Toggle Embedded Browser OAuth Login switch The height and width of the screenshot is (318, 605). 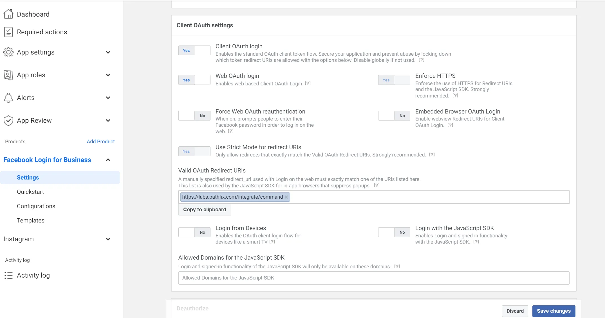click(394, 116)
